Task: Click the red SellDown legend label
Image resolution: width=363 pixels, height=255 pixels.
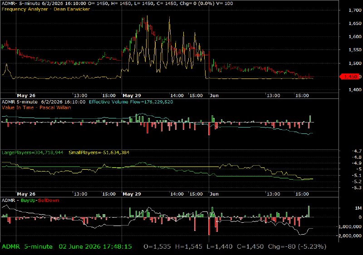Action: click(x=49, y=201)
